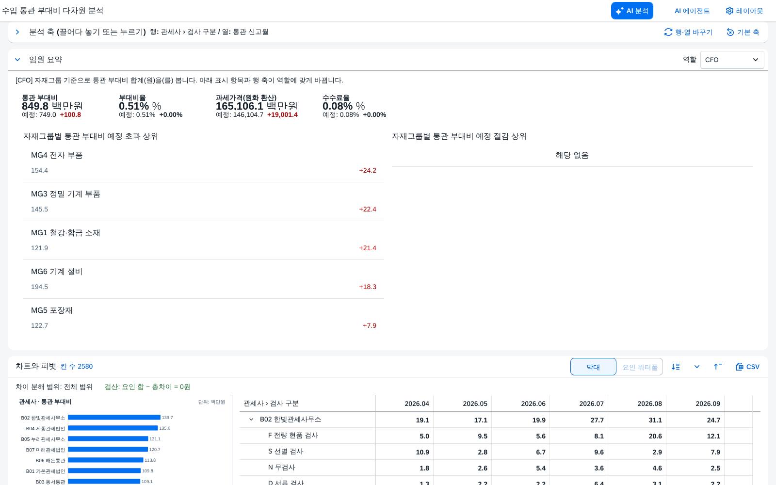Image resolution: width=776 pixels, height=485 pixels.
Task: Select MG3 정밀 기계 부품 item
Action: [204, 202]
